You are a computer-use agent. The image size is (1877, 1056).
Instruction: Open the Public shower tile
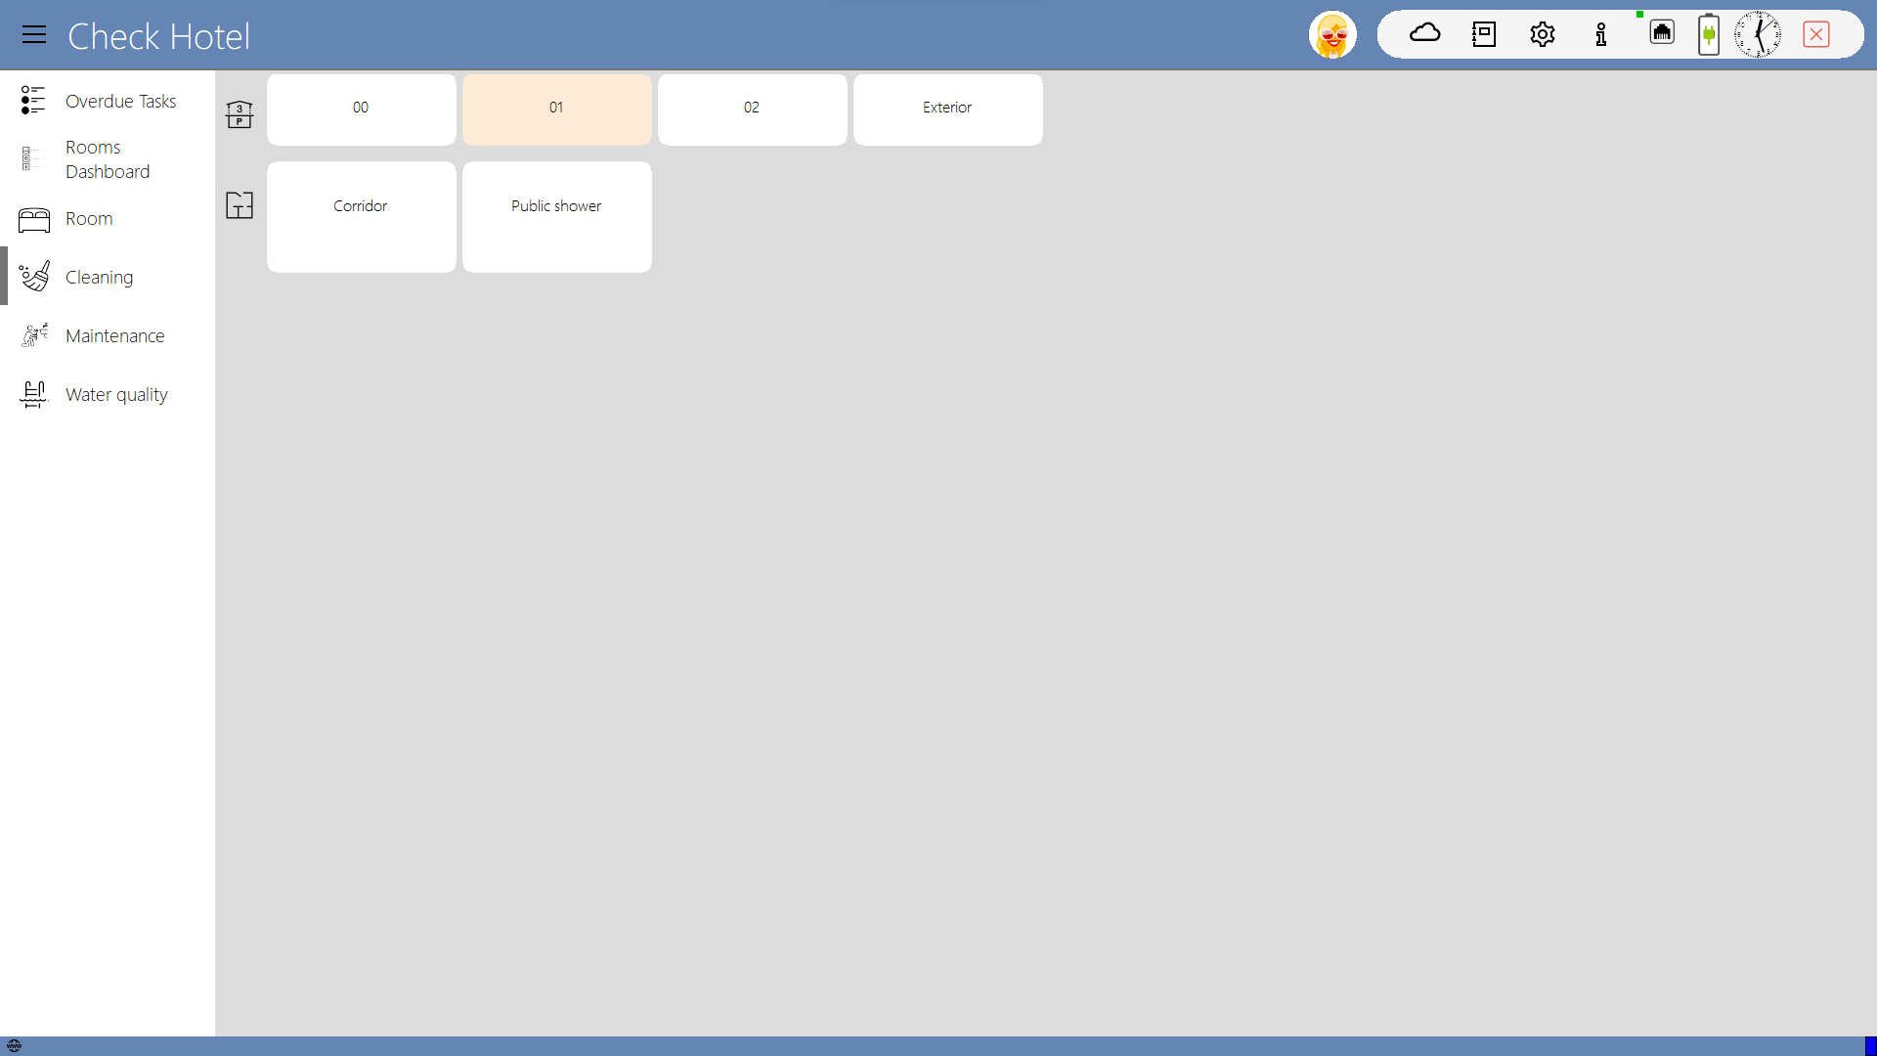click(x=556, y=216)
